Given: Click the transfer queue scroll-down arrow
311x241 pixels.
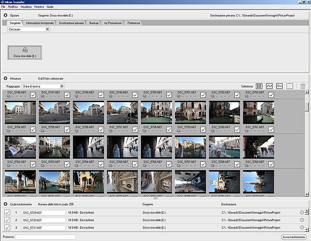Looking at the screenshot, I should [x=307, y=230].
